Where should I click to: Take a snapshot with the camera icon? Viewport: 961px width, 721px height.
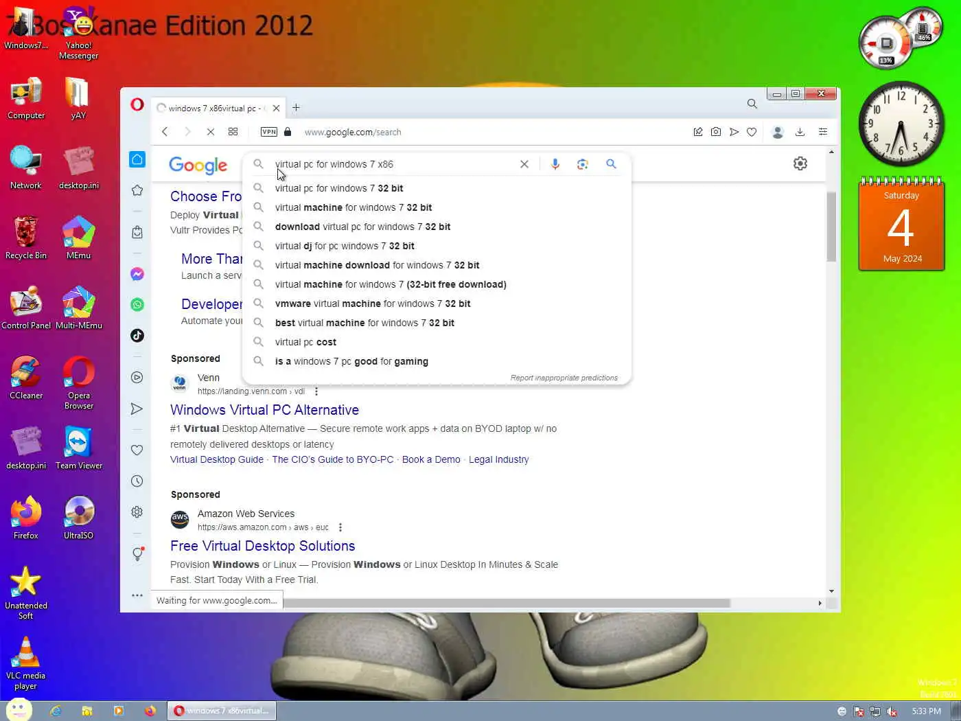pyautogui.click(x=716, y=132)
